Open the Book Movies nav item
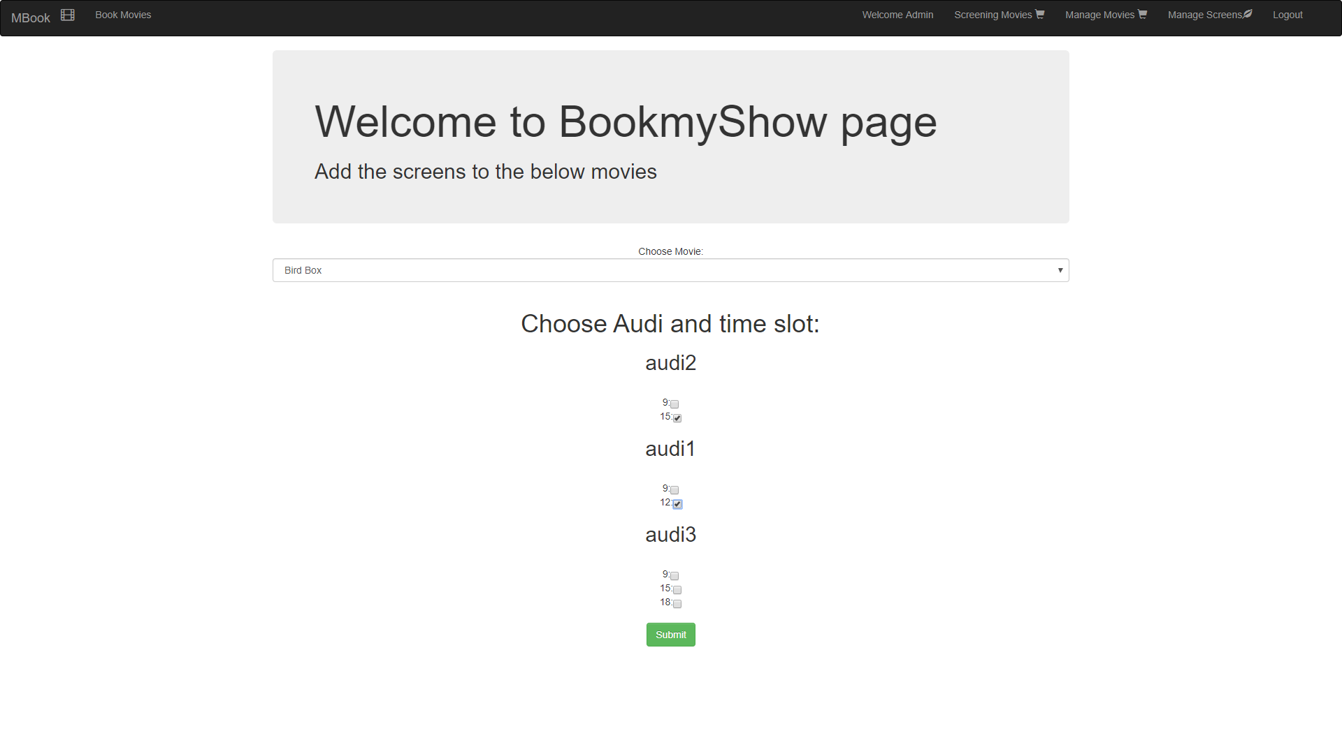The height and width of the screenshot is (754, 1342). coord(123,15)
